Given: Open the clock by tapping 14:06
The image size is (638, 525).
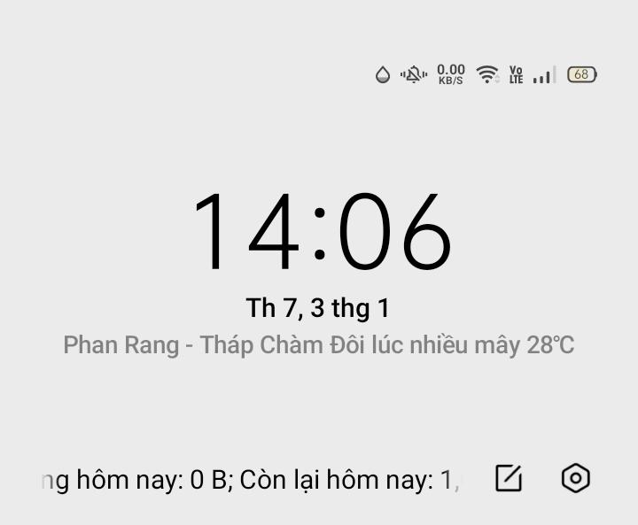Looking at the screenshot, I should (x=323, y=232).
